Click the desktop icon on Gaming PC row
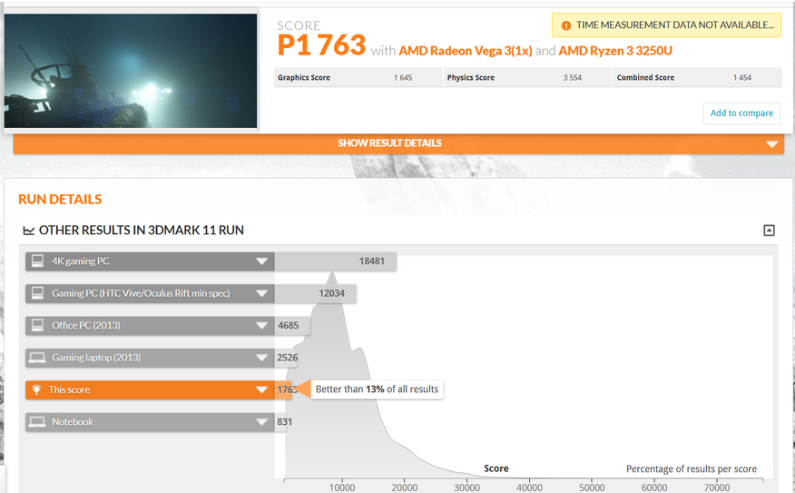Image resolution: width=795 pixels, height=493 pixels. point(37,292)
